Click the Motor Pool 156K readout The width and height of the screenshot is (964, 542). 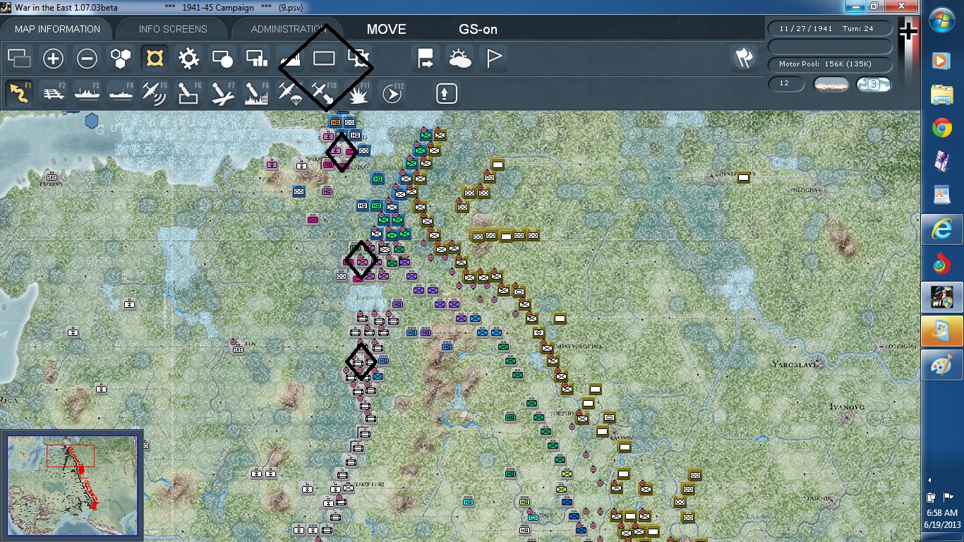coord(830,64)
